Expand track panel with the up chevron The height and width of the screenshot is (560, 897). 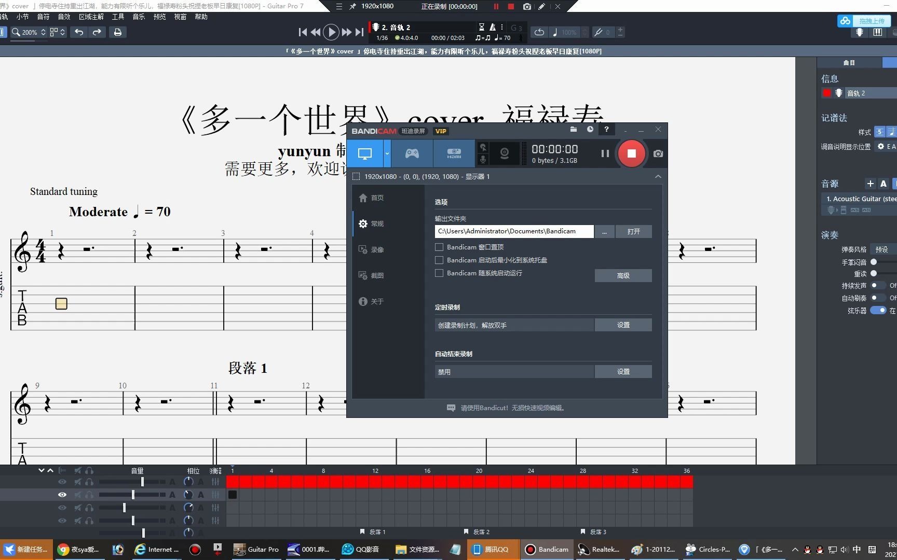[x=50, y=471]
